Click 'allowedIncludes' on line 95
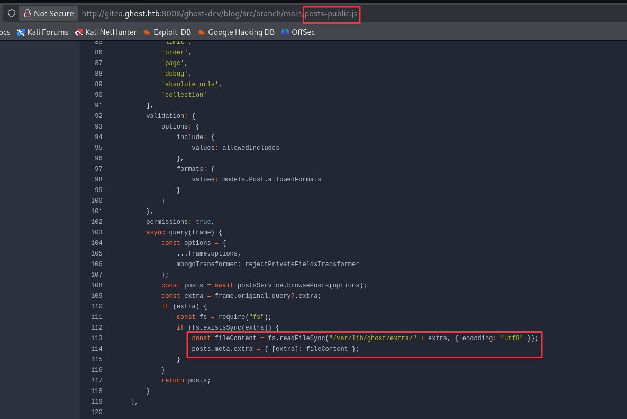This screenshot has width=627, height=419. click(251, 148)
